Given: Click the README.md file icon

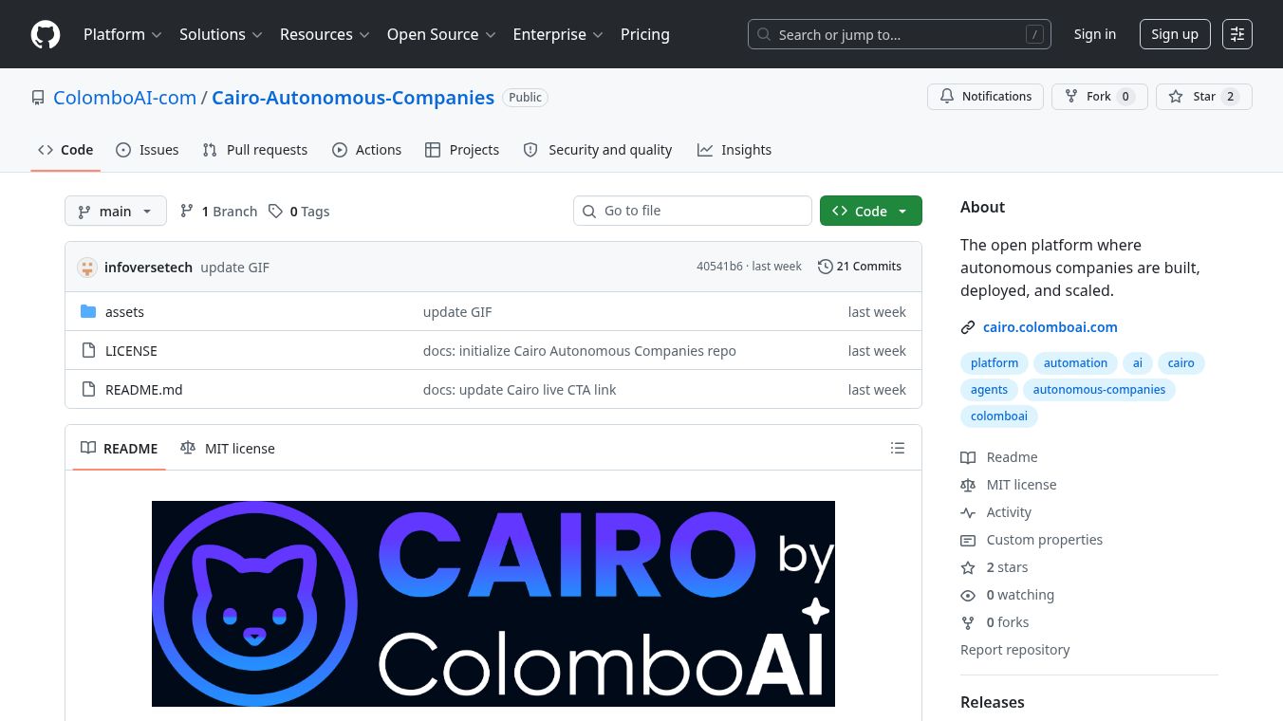Looking at the screenshot, I should click(88, 390).
